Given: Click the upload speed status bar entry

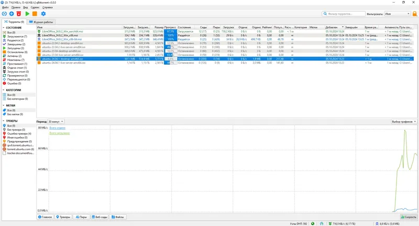Looking at the screenshot, I should 387,223.
